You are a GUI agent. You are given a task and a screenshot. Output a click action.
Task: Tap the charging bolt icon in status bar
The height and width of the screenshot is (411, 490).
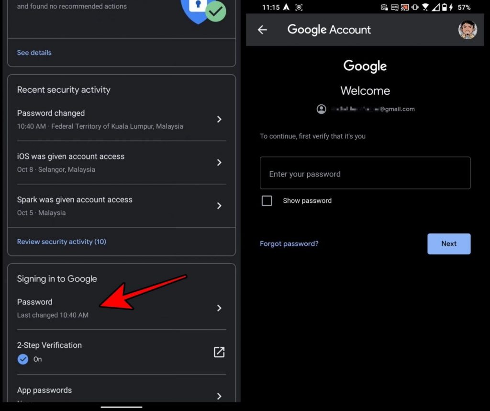tap(451, 7)
